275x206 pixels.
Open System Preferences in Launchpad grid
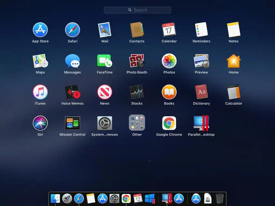click(x=105, y=123)
